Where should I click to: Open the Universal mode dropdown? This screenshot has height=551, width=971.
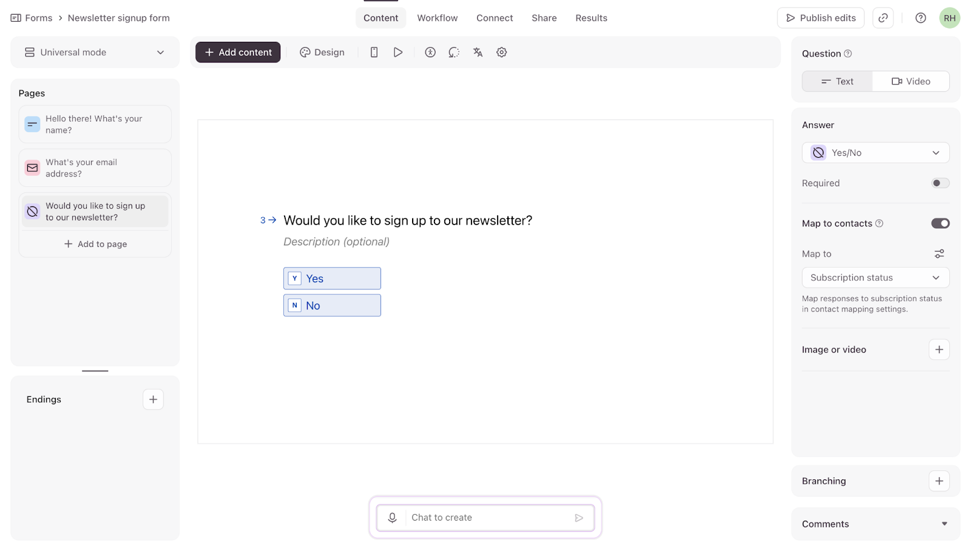click(x=95, y=52)
